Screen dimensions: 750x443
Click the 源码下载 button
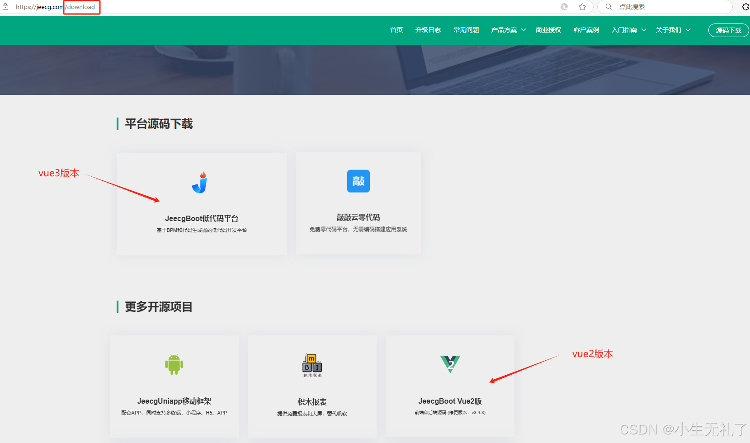point(729,30)
